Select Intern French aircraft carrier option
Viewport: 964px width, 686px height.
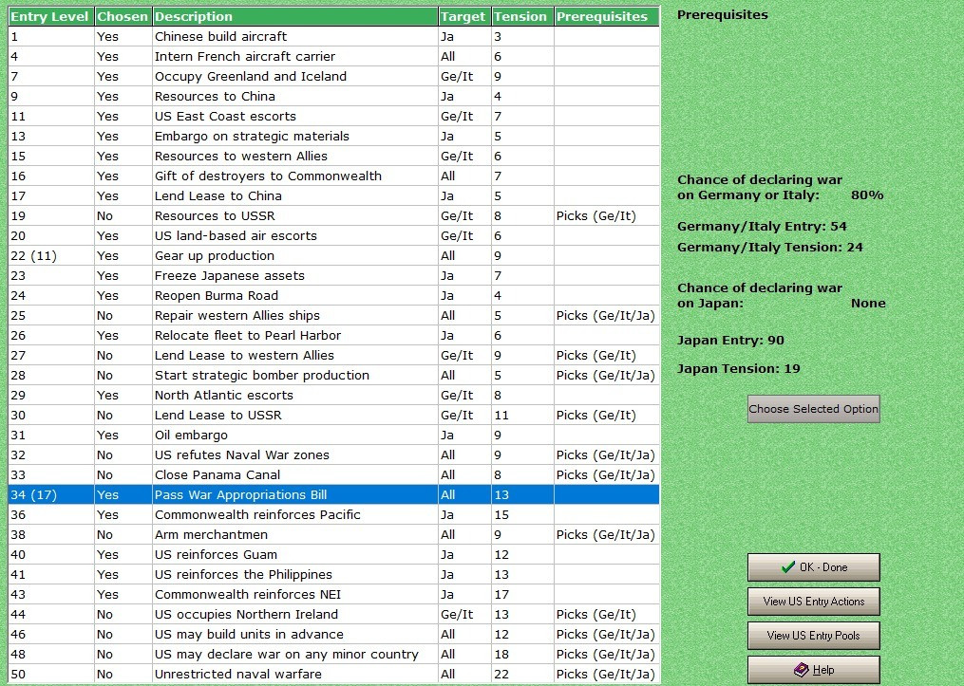pos(333,57)
